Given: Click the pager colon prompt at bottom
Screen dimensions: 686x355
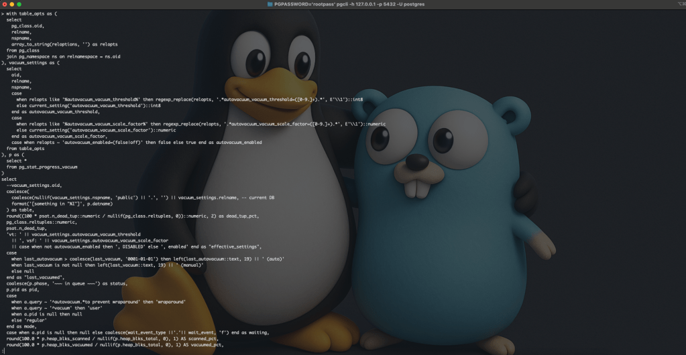Looking at the screenshot, I should point(2,350).
